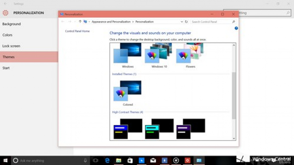Switch to the Personalization control panel taskbar icon
The width and height of the screenshot is (294, 165).
point(199,160)
